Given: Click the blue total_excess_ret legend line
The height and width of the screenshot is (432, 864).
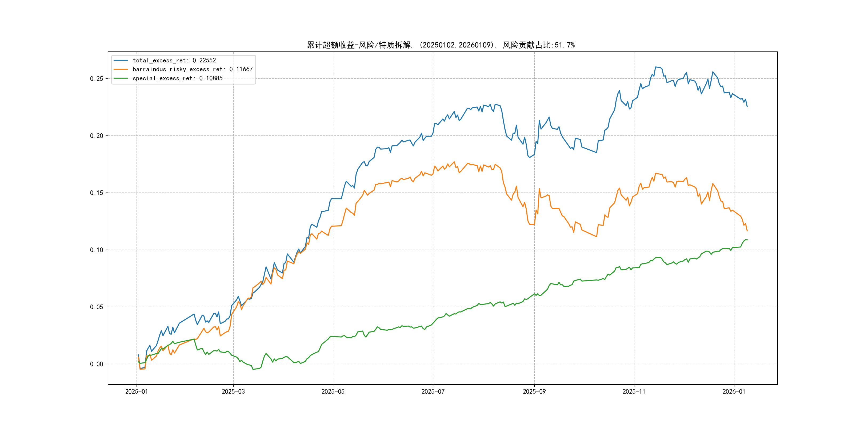Looking at the screenshot, I should (x=121, y=60).
